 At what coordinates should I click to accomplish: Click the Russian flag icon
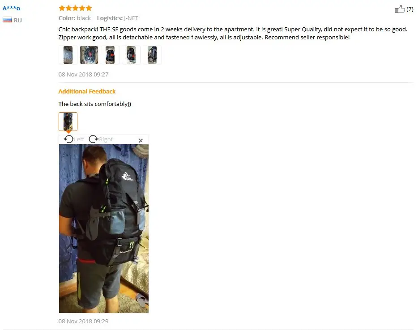click(x=7, y=20)
